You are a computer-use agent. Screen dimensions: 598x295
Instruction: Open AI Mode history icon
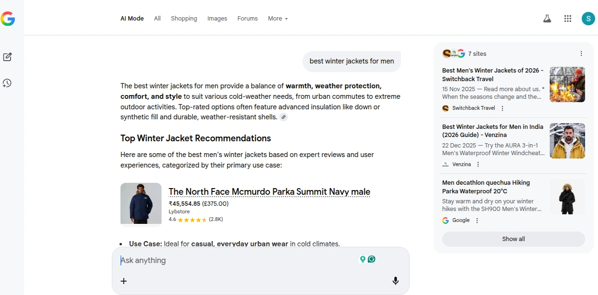pyautogui.click(x=7, y=83)
